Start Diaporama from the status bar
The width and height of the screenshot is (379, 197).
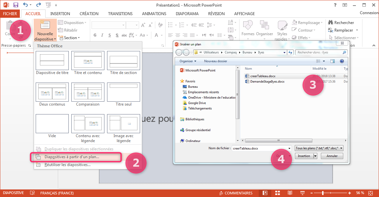coord(302,193)
